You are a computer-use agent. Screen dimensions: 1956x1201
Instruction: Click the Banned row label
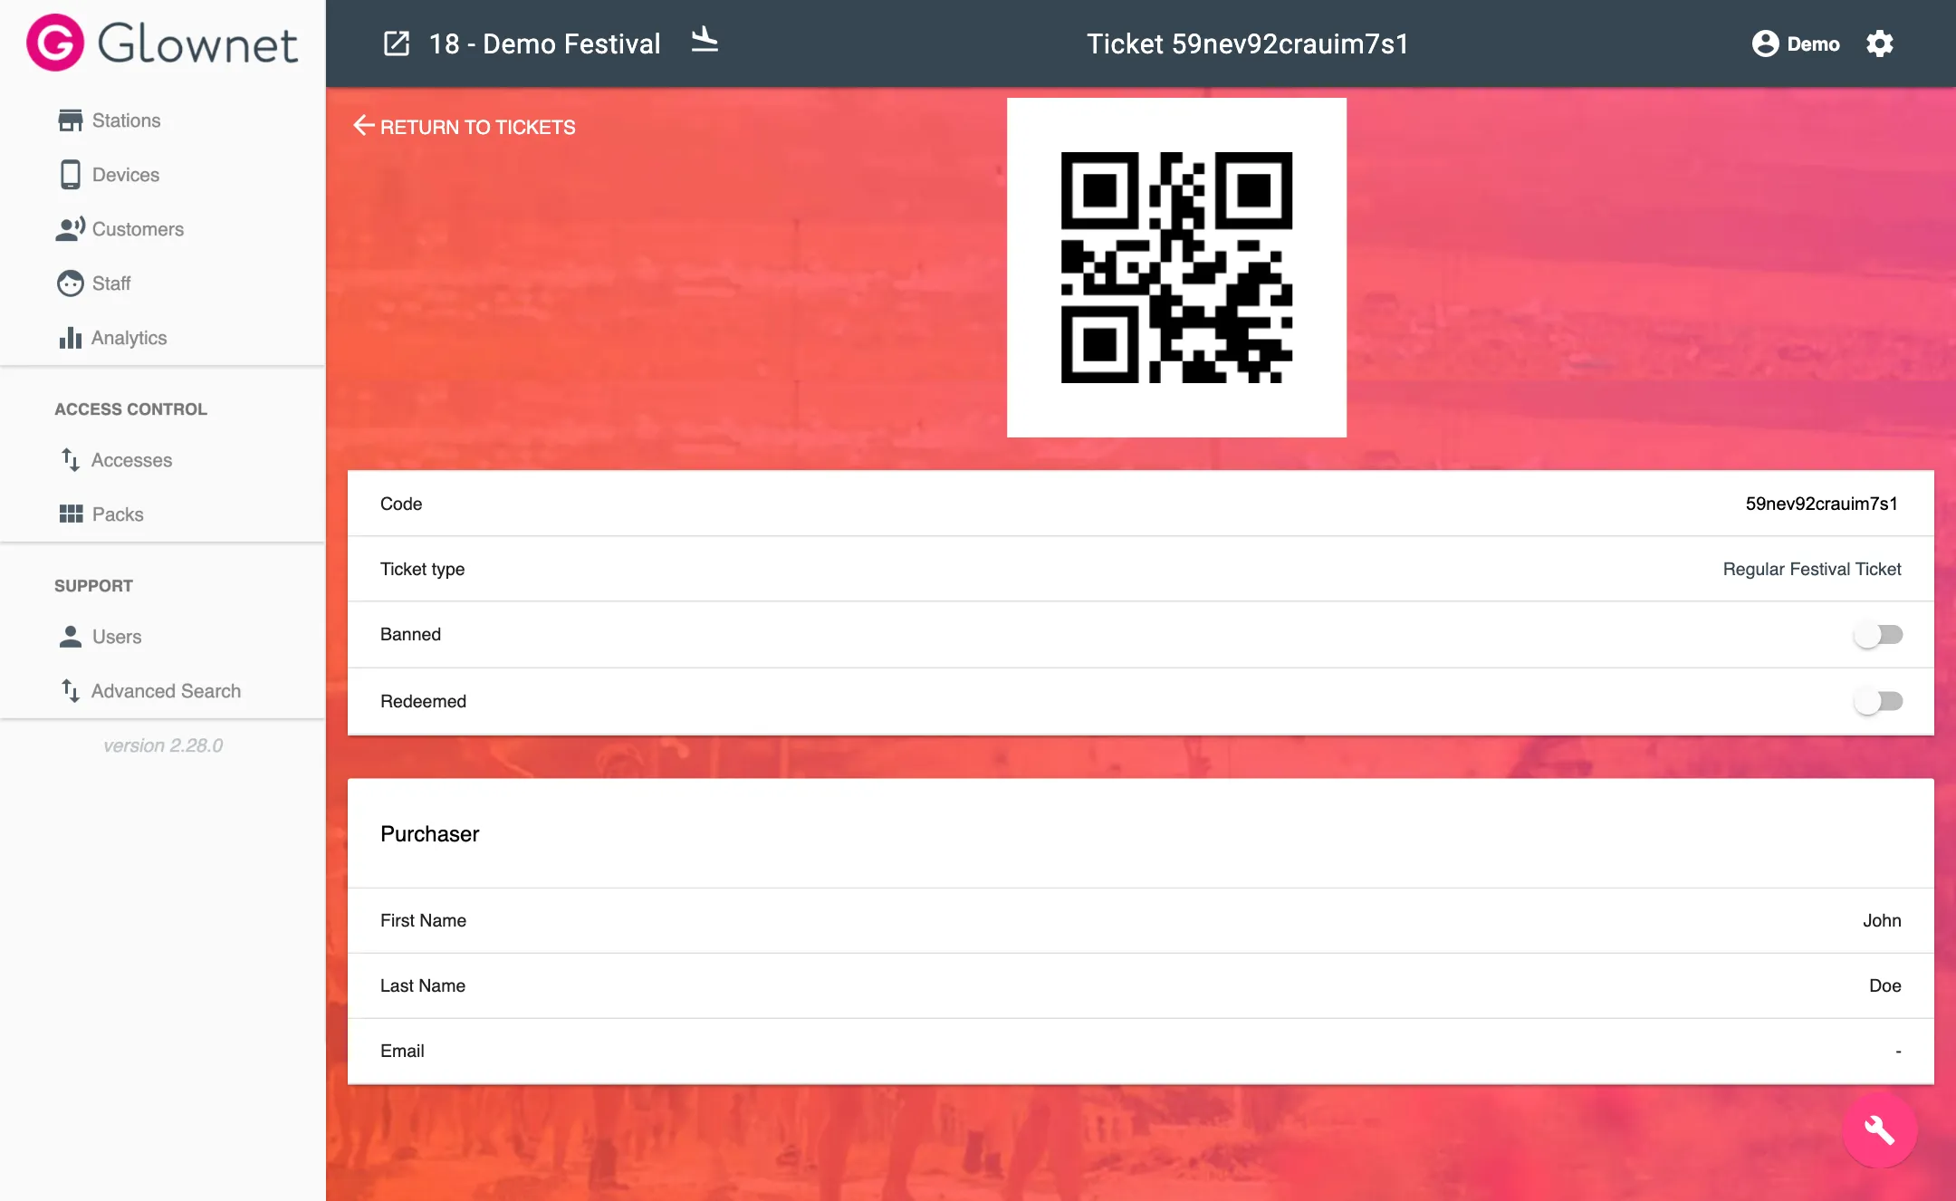point(410,634)
